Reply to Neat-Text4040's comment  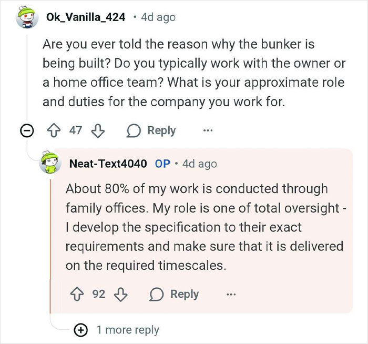184,294
